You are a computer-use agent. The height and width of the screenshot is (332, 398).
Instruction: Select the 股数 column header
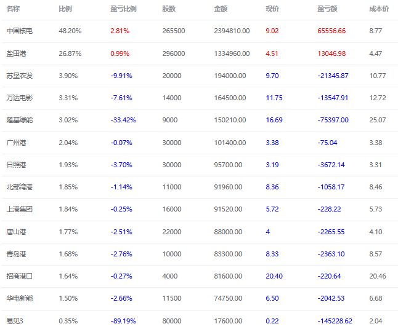[169, 9]
